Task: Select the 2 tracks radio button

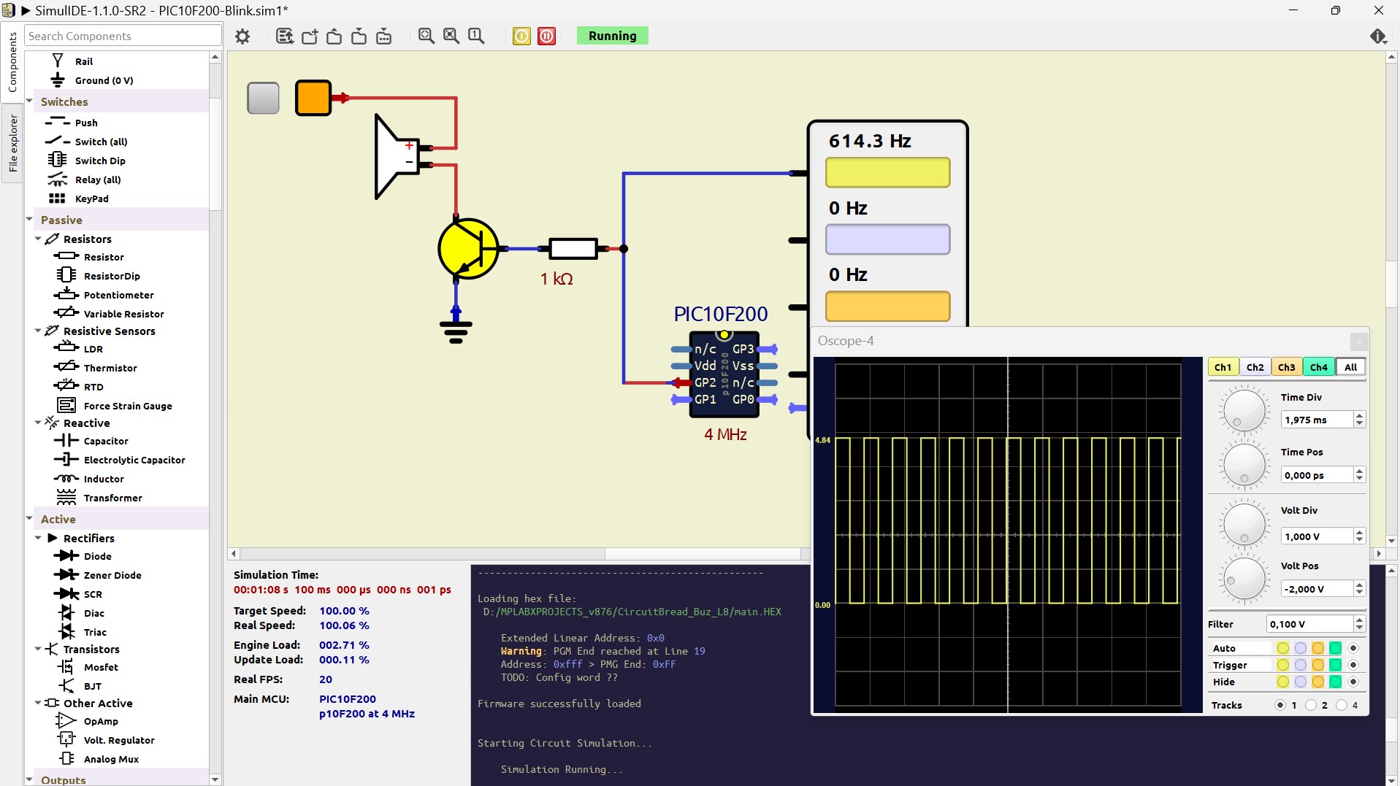Action: 1312,705
